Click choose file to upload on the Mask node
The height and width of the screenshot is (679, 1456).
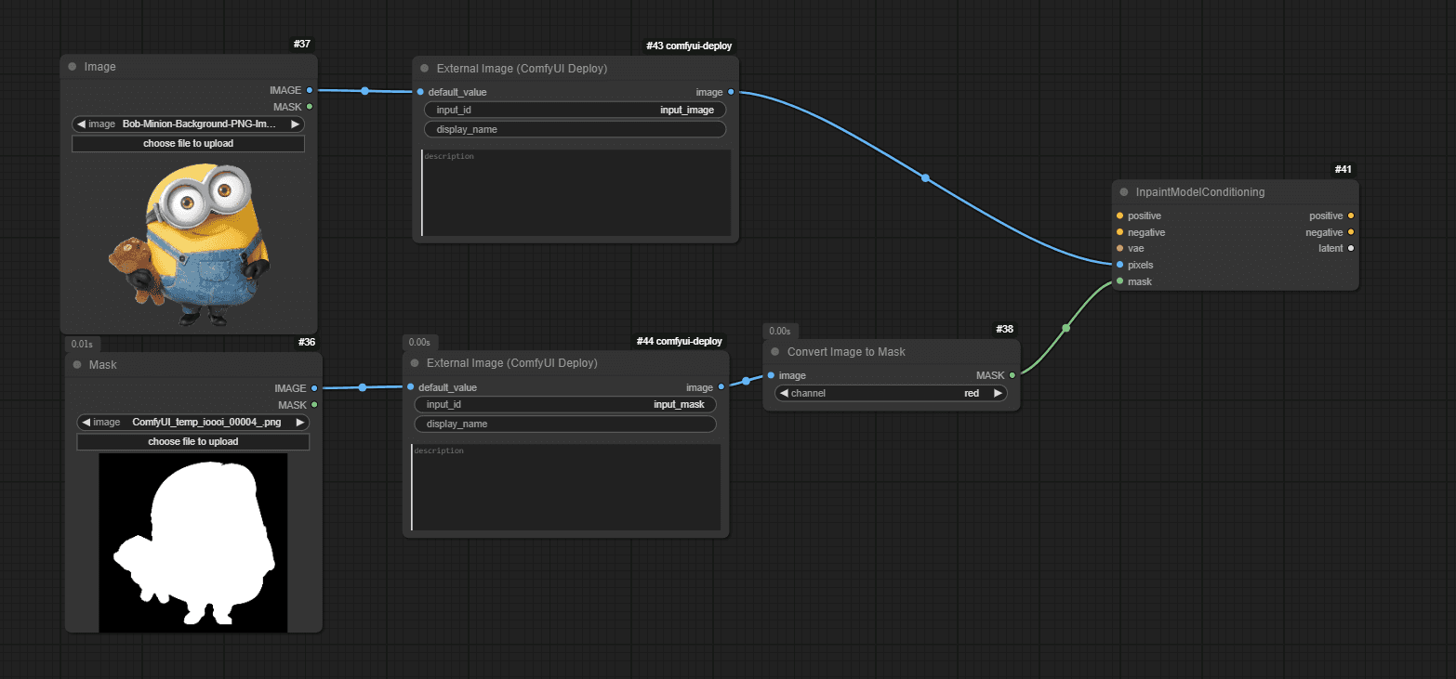point(192,441)
